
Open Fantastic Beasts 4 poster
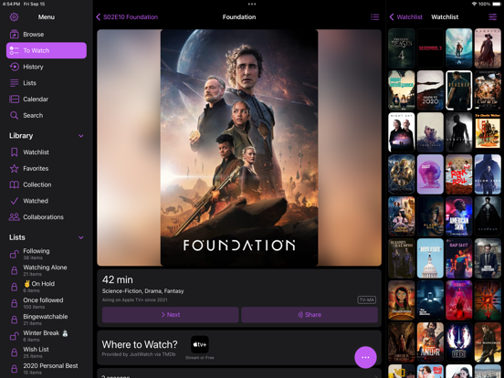click(x=401, y=48)
